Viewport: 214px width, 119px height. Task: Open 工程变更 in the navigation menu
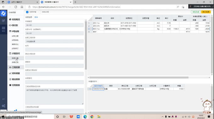(14, 67)
